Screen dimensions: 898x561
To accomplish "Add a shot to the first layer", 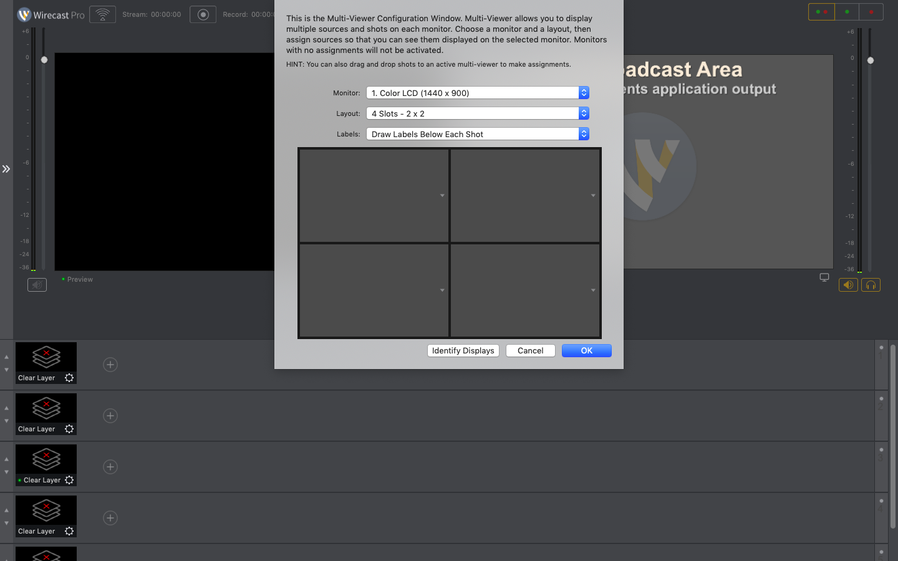I will pyautogui.click(x=110, y=365).
